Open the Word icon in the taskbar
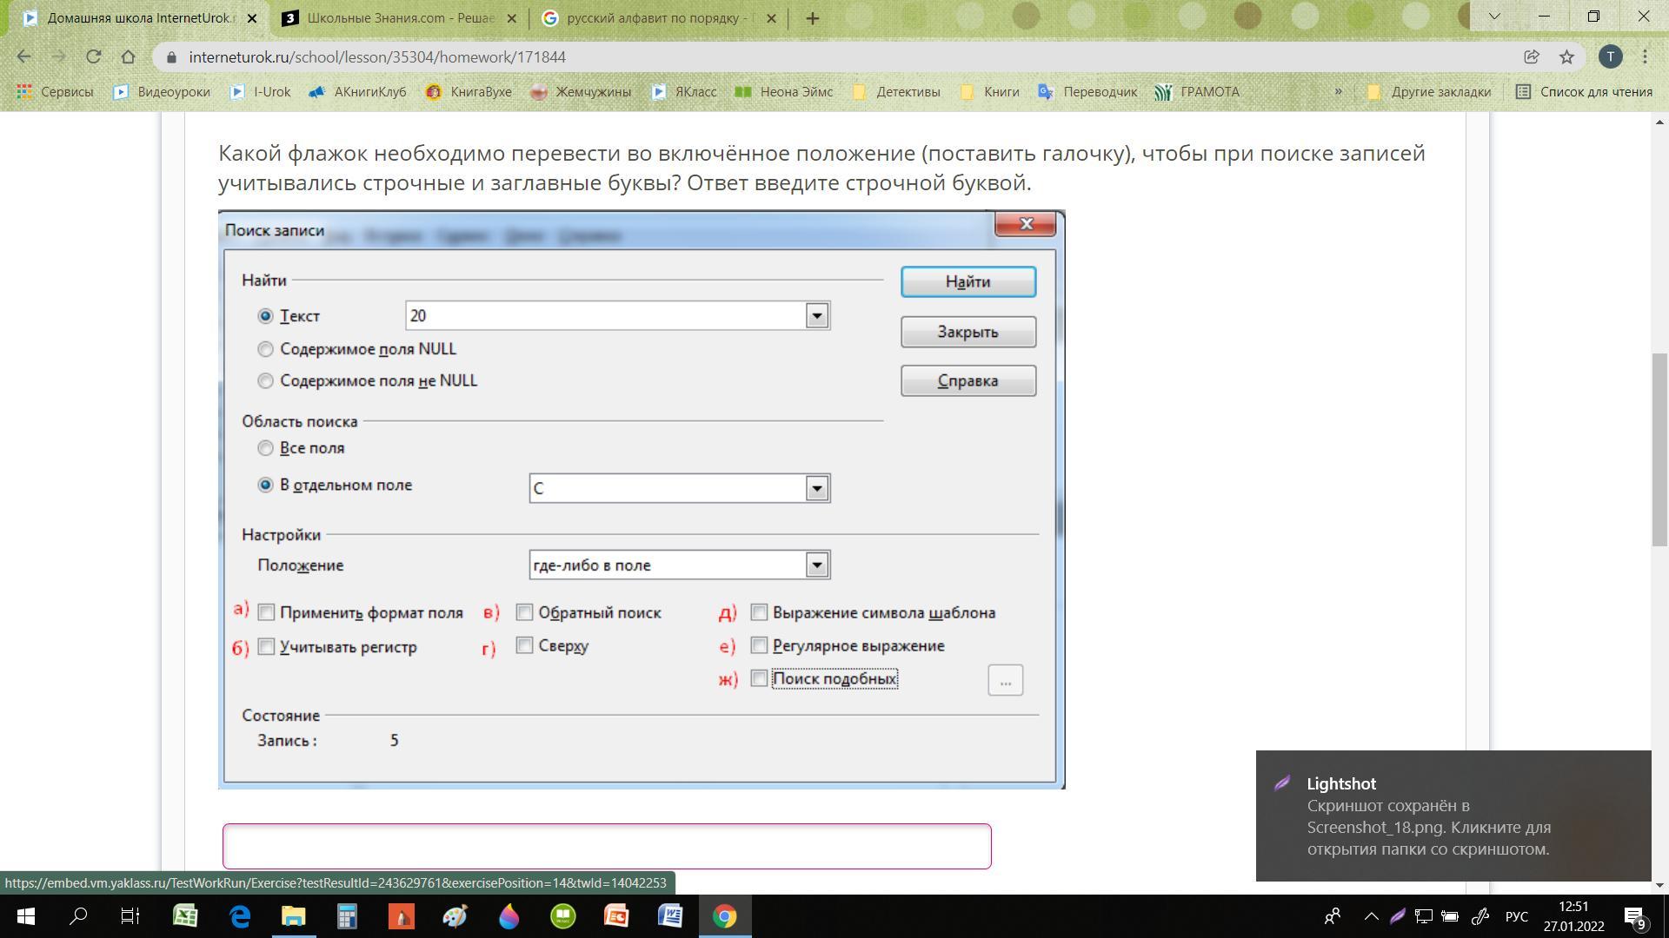 (670, 916)
